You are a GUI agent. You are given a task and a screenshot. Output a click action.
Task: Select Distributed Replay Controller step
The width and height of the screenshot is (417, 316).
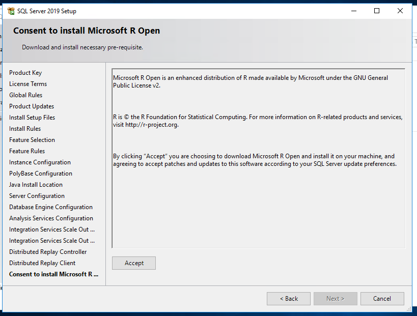(48, 251)
